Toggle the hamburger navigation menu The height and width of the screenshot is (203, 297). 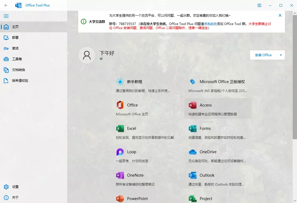click(x=6, y=16)
